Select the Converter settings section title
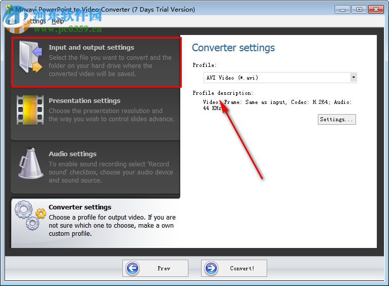 point(80,207)
